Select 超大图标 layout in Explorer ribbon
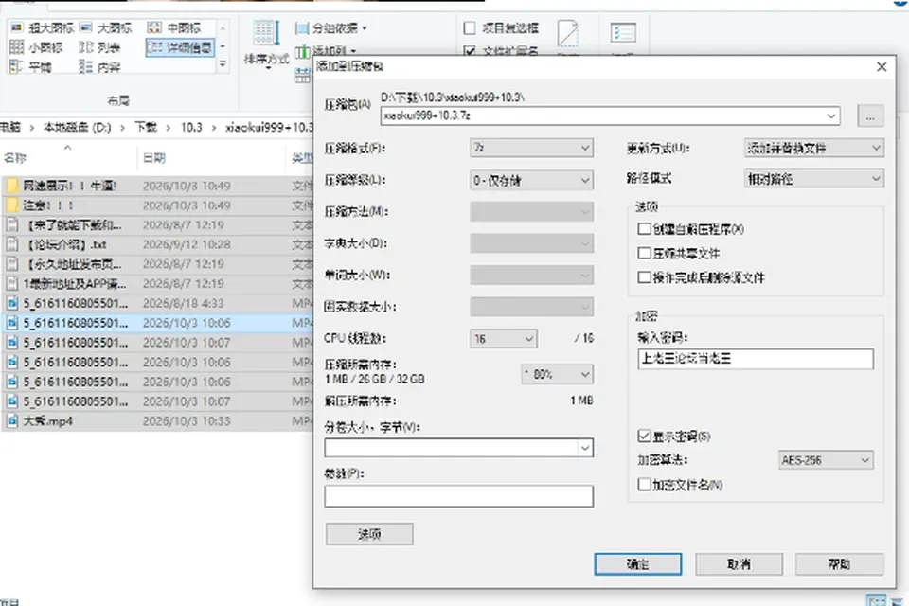This screenshot has height=606, width=909. [x=43, y=27]
